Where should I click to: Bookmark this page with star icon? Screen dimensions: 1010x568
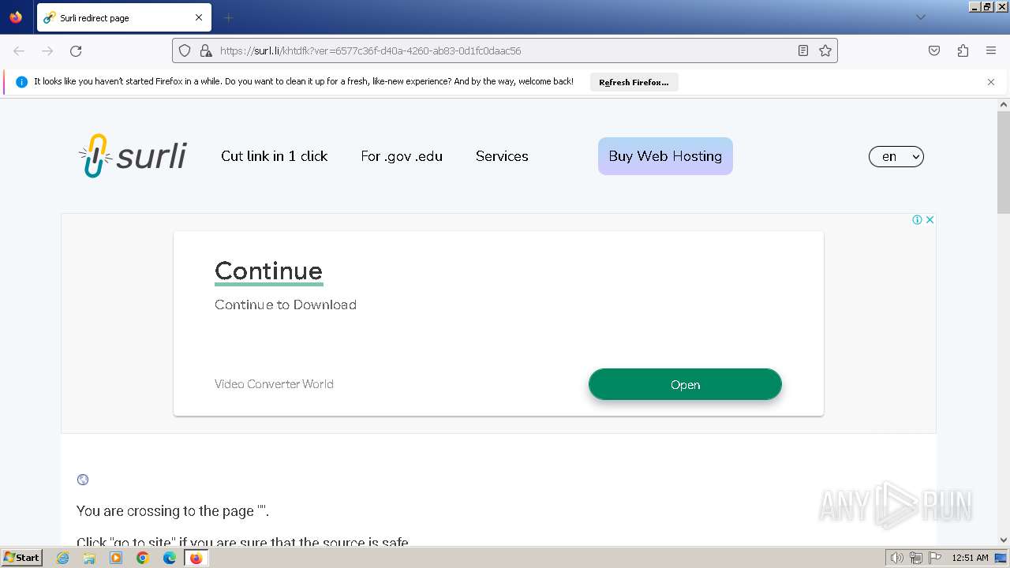click(825, 50)
